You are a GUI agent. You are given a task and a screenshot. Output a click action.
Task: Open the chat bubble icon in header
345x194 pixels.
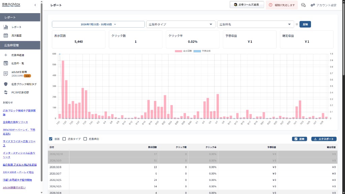coord(304,5)
